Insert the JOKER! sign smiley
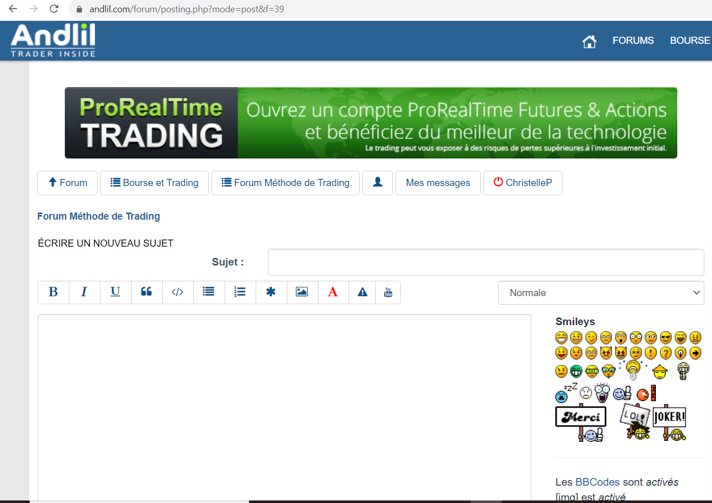 670,422
